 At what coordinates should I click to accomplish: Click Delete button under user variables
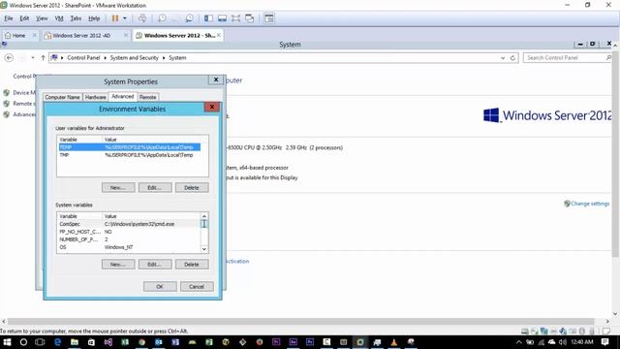(x=192, y=187)
